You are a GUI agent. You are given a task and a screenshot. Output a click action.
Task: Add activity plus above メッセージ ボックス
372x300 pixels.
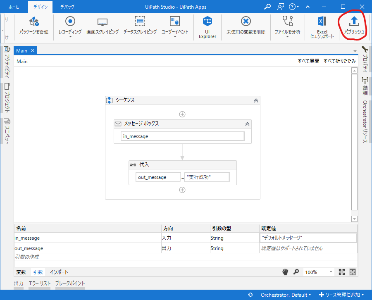tap(182, 114)
